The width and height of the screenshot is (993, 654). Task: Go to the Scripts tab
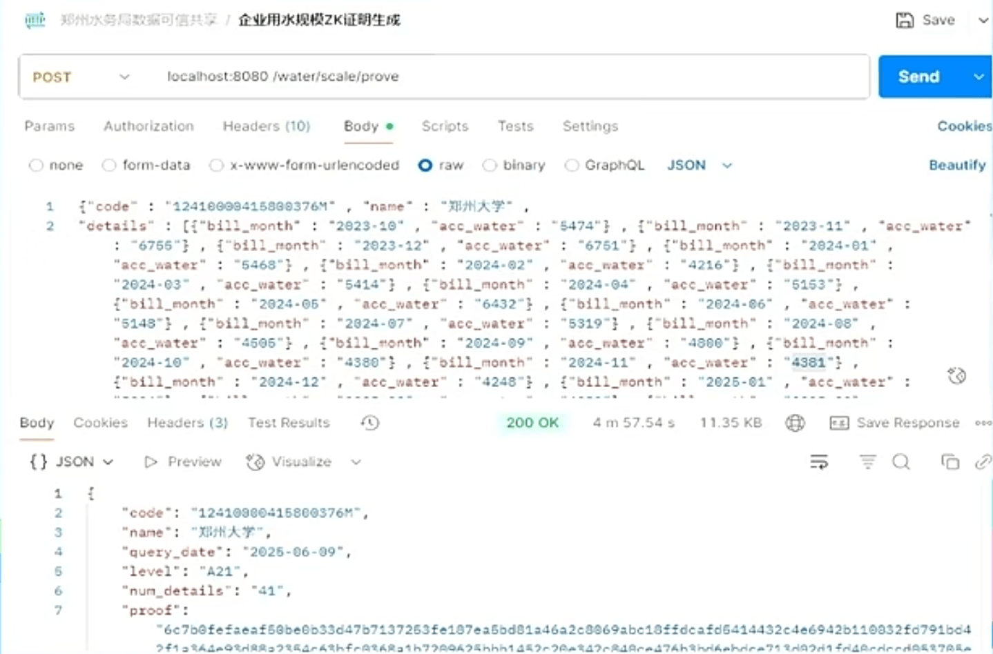pyautogui.click(x=445, y=126)
